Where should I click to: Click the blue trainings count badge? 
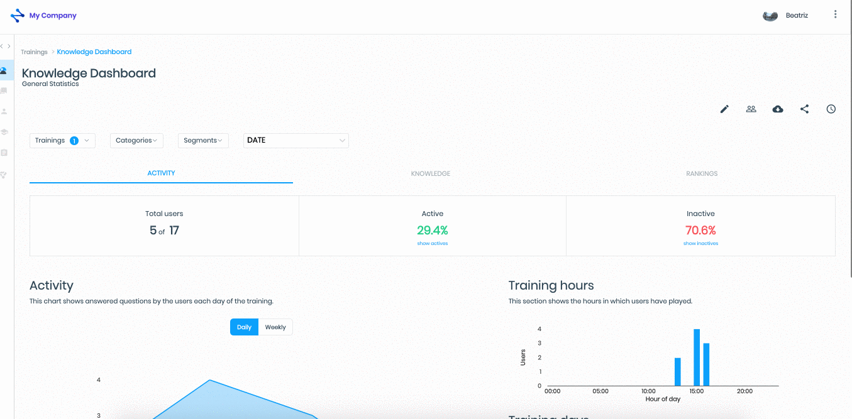pos(74,141)
